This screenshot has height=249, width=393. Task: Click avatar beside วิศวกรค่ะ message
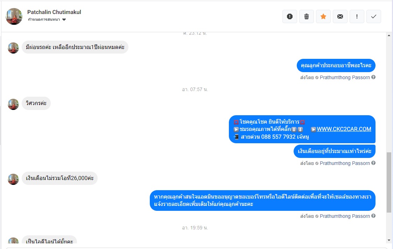(x=13, y=104)
